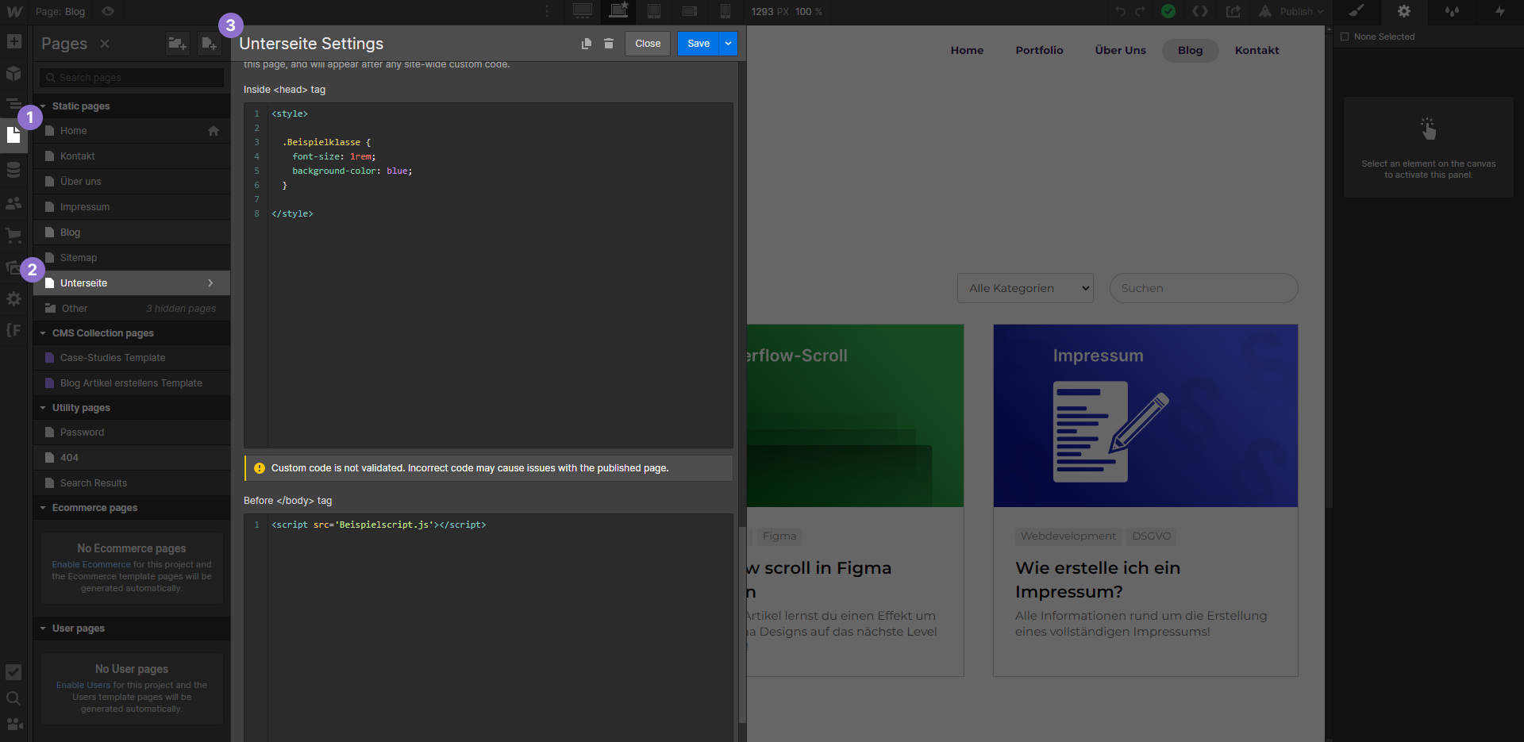The image size is (1524, 742).
Task: Click the Portfolio nav link on canvas
Action: pos(1039,50)
